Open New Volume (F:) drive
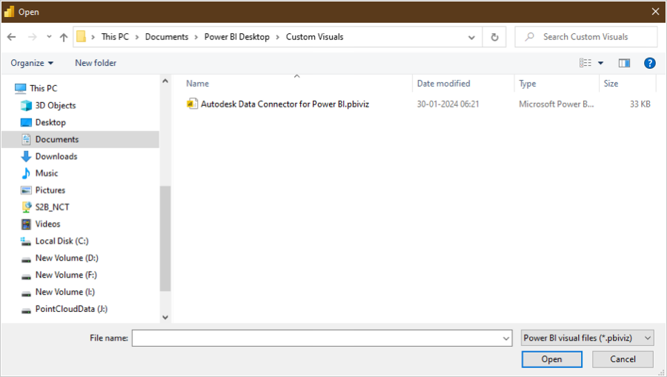The height and width of the screenshot is (377, 667). point(66,275)
